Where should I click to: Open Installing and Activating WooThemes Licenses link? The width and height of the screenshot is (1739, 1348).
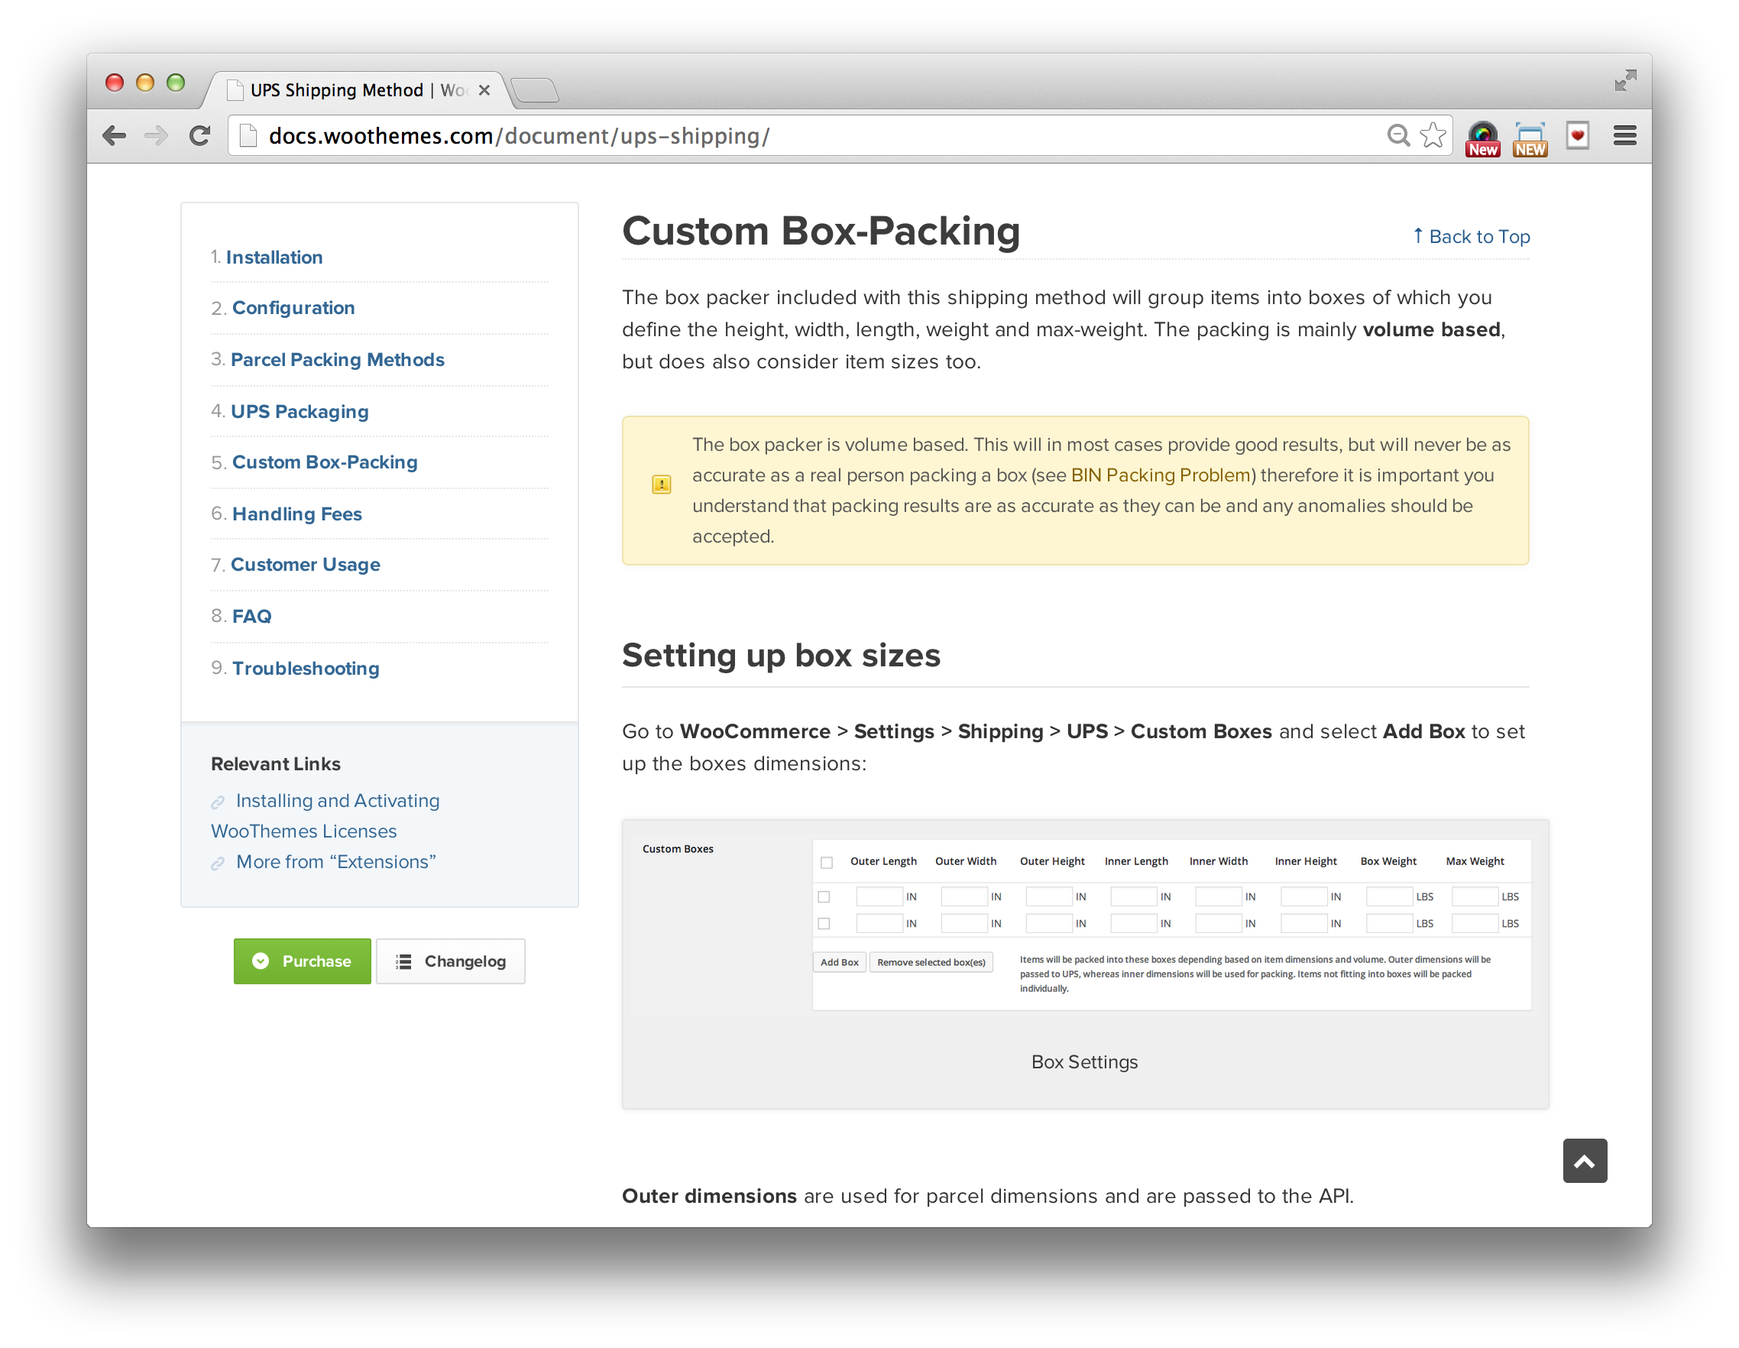pyautogui.click(x=325, y=816)
